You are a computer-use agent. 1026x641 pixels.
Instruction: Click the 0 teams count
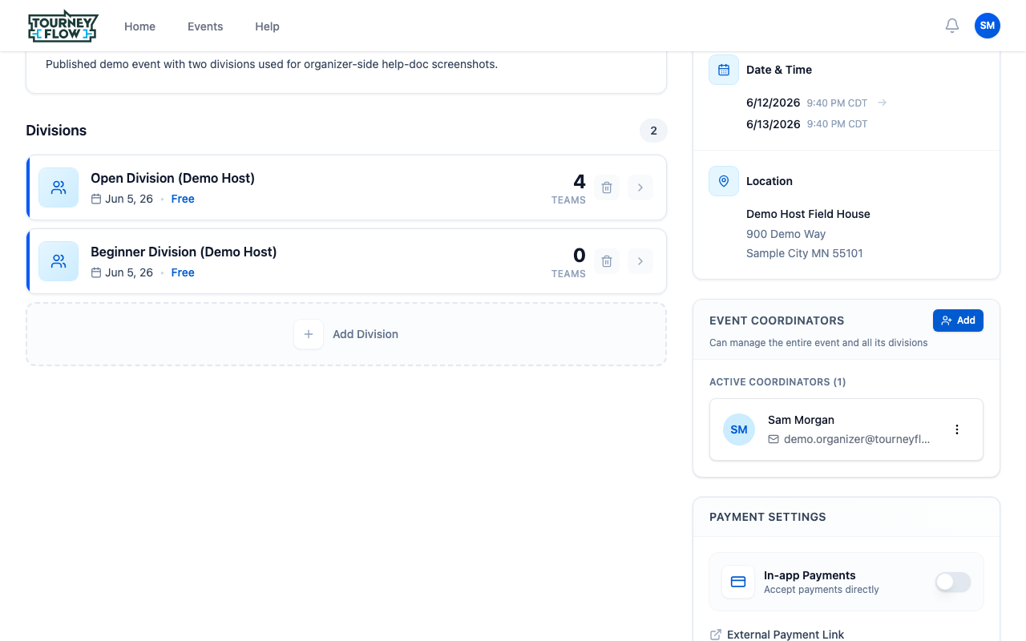click(x=580, y=256)
